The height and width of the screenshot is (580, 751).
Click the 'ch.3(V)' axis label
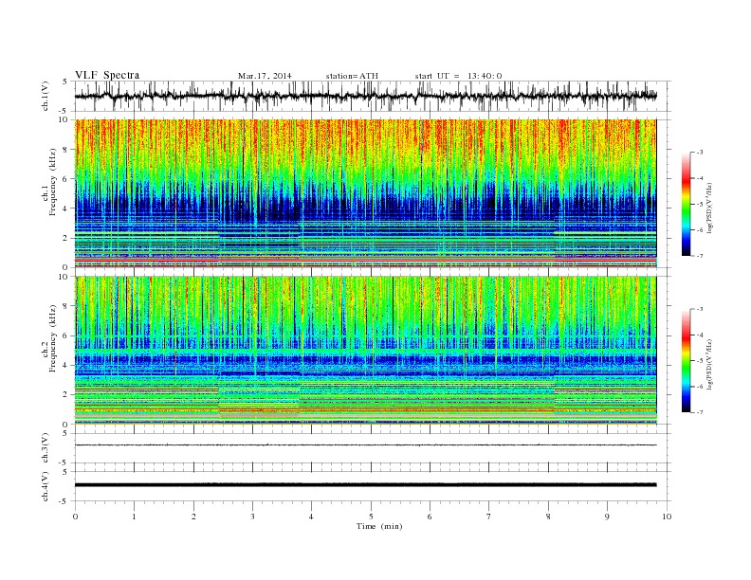[x=45, y=448]
